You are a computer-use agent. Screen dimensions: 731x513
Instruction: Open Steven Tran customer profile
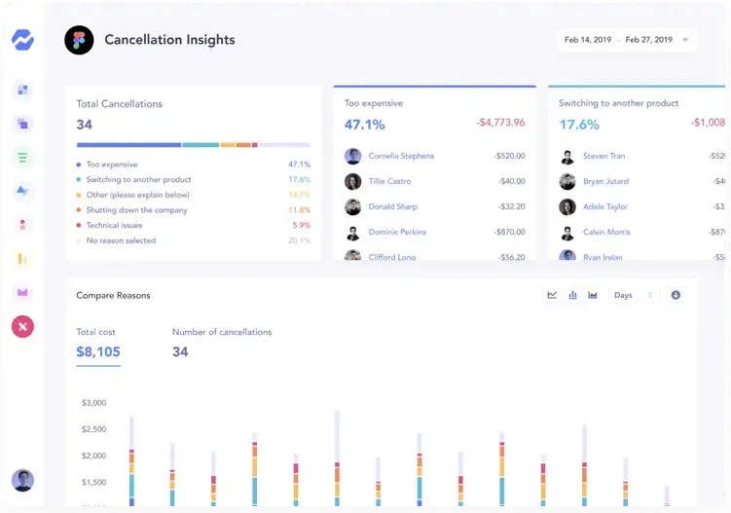point(603,156)
